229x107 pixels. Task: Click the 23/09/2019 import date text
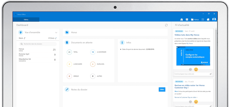tap(150, 49)
